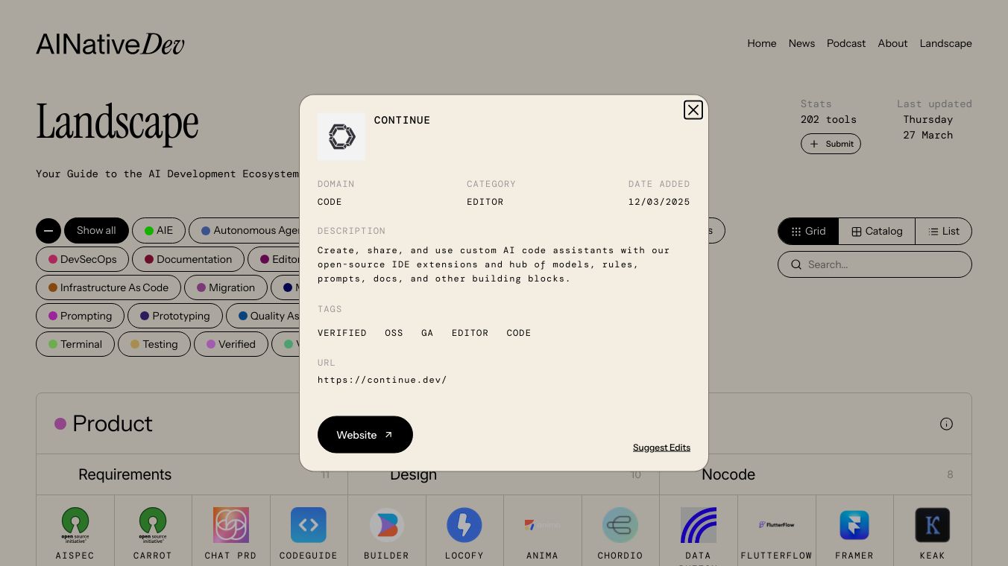1008x566 pixels.
Task: Toggle the Prompting filter tag
Action: [x=80, y=316]
